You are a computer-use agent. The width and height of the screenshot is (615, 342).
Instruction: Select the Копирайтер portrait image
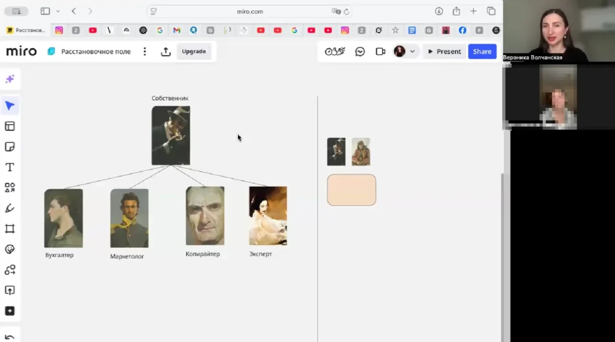(x=205, y=216)
